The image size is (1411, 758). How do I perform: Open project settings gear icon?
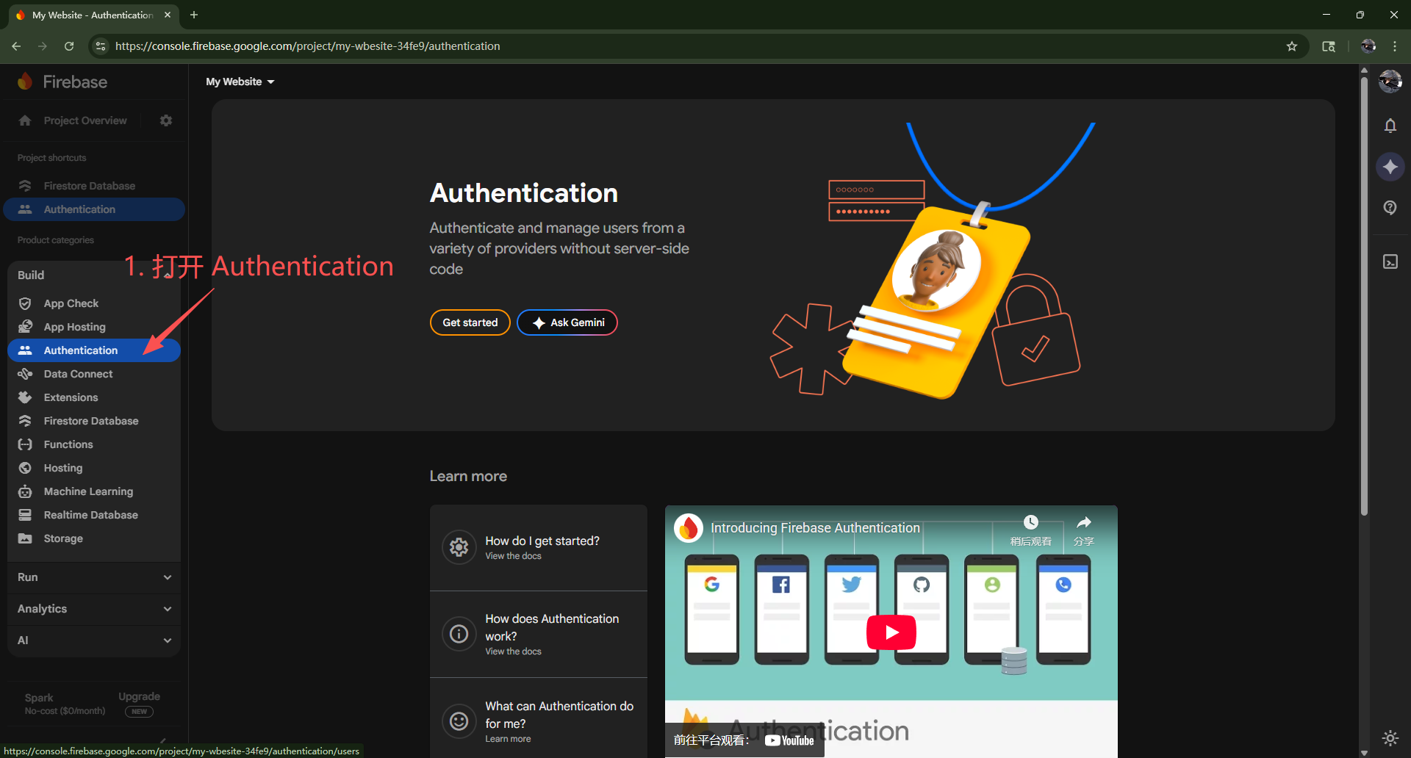click(x=166, y=120)
